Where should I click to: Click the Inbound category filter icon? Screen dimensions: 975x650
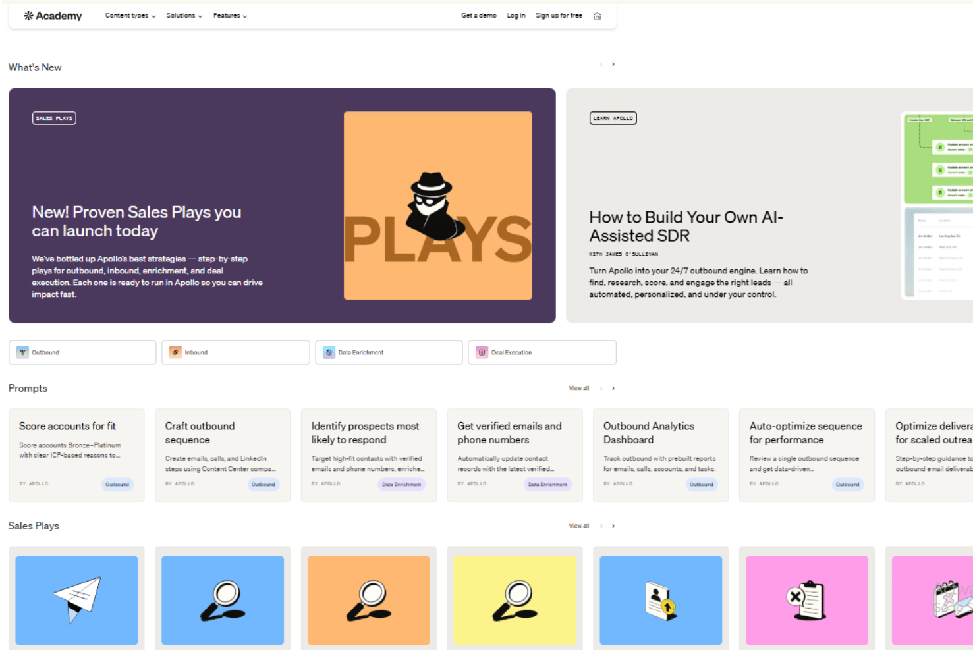(x=175, y=352)
